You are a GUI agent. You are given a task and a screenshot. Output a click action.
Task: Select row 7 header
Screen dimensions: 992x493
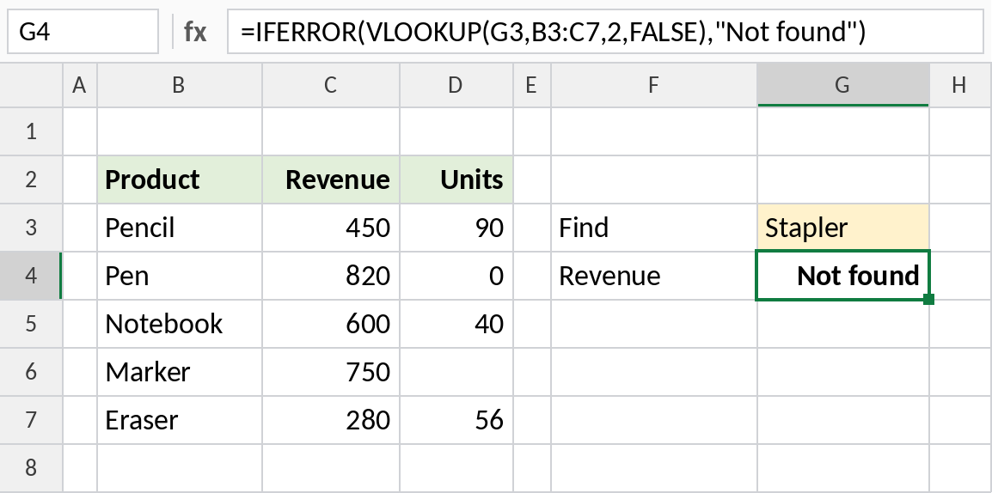click(31, 420)
